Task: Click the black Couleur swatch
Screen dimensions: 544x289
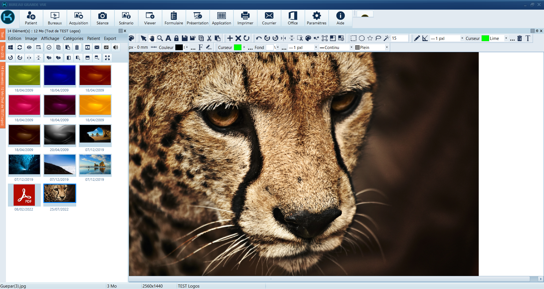Action: click(179, 47)
